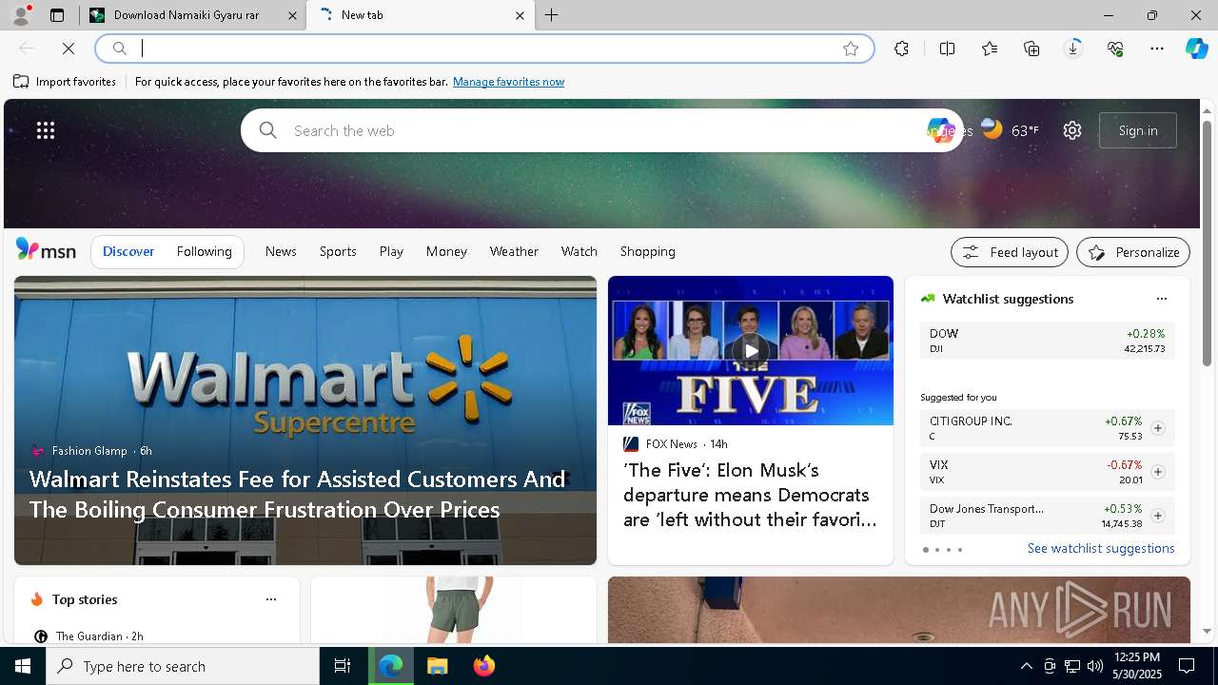Click the Personalize button
1218x685 pixels.
1133,252
